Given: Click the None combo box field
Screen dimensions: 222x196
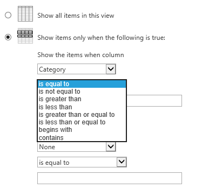Looking at the screenshot, I should 77,146.
